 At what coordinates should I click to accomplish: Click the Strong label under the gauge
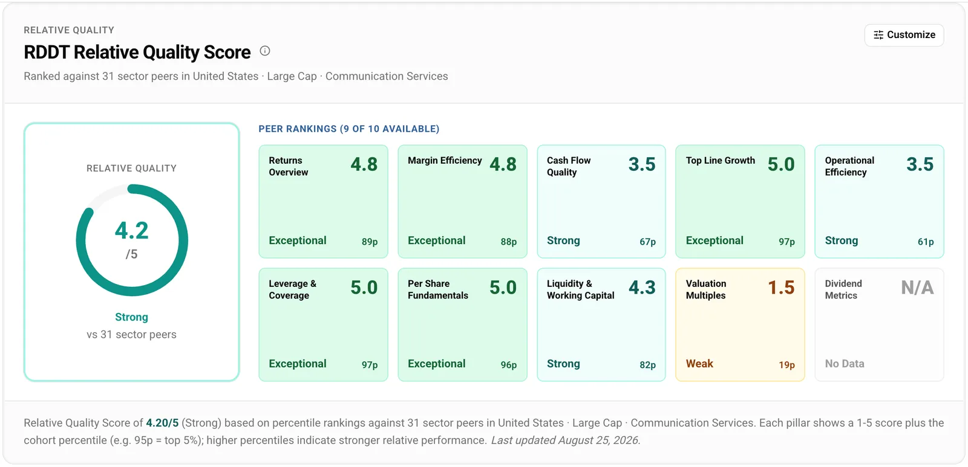131,317
